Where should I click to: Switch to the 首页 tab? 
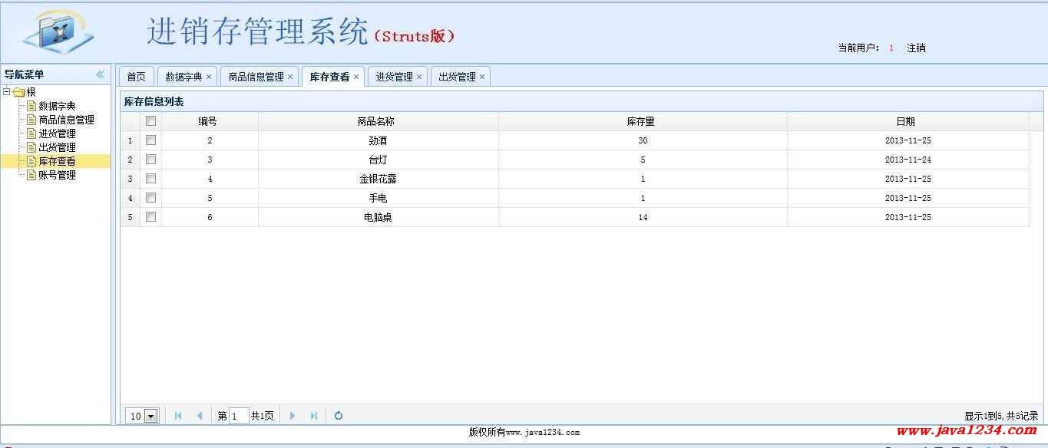tap(136, 77)
